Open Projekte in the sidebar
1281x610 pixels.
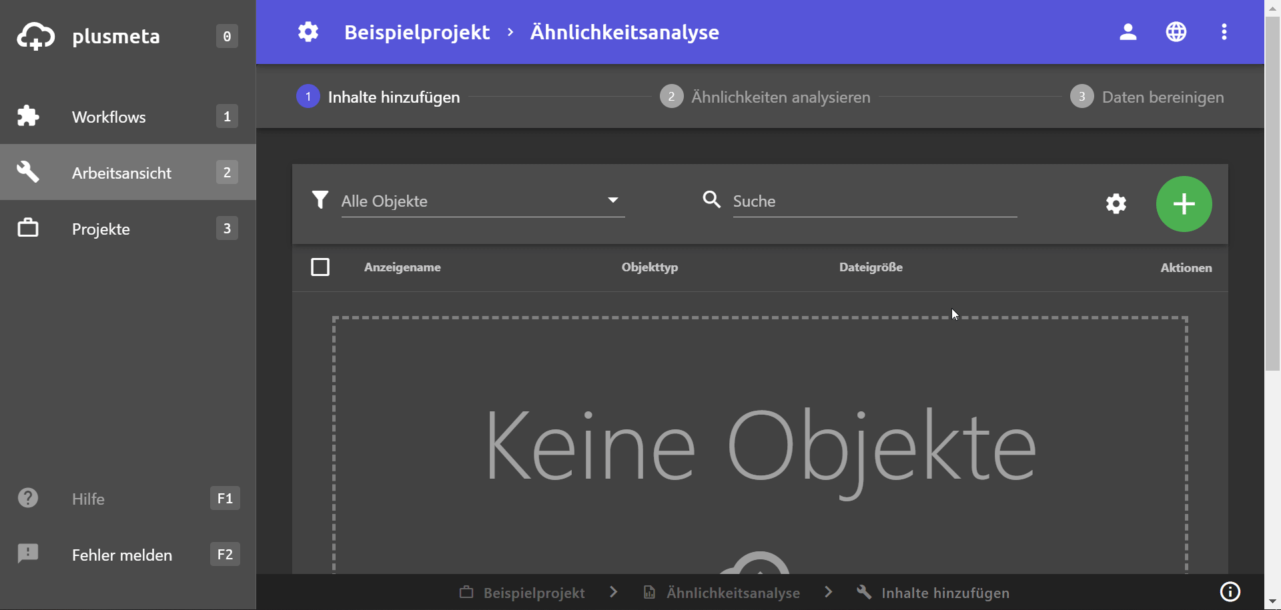(x=128, y=228)
